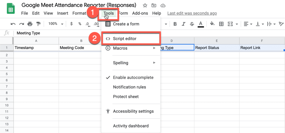
Task: Check the cloud save status icon
Action: [163, 6]
